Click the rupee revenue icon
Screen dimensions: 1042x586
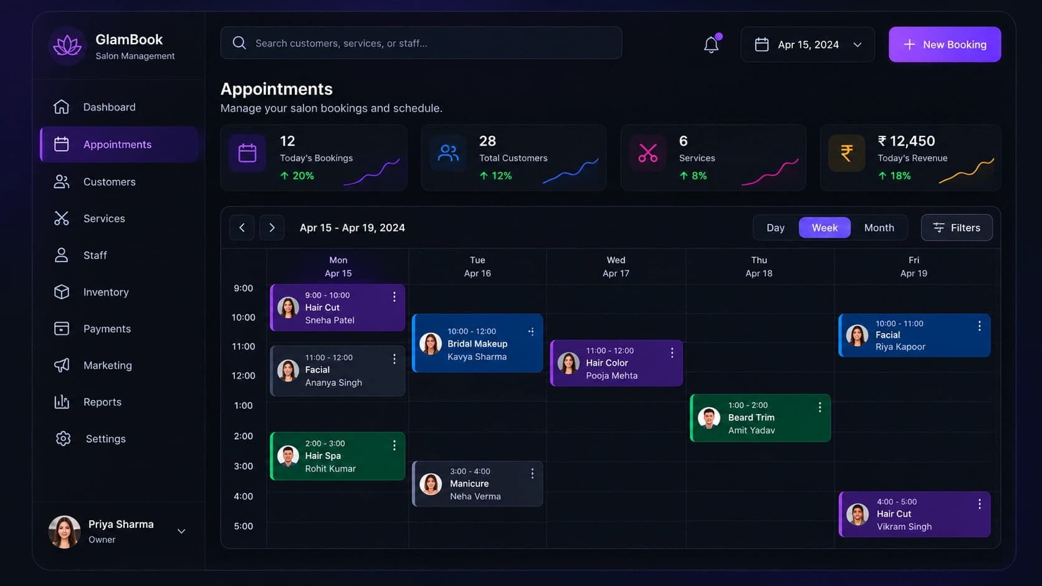[846, 153]
